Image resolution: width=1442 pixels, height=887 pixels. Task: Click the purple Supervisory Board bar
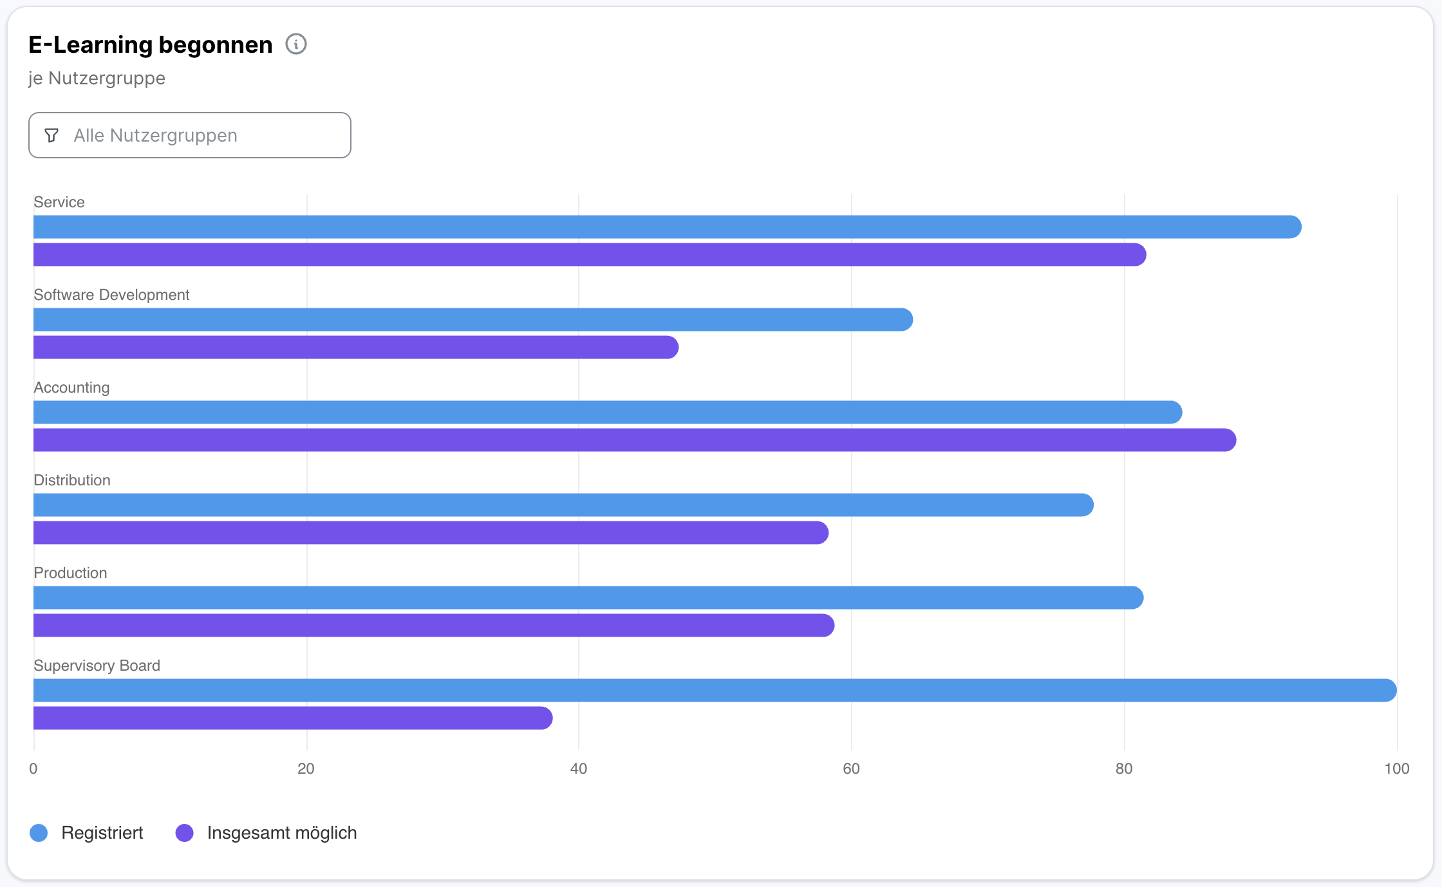(293, 718)
